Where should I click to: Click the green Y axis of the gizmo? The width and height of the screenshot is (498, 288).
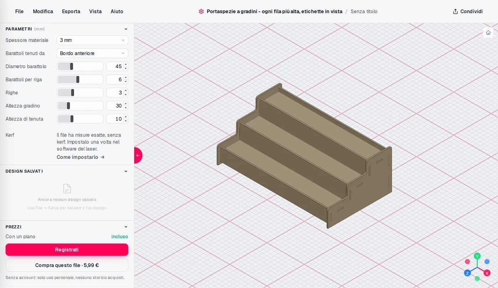[477, 256]
